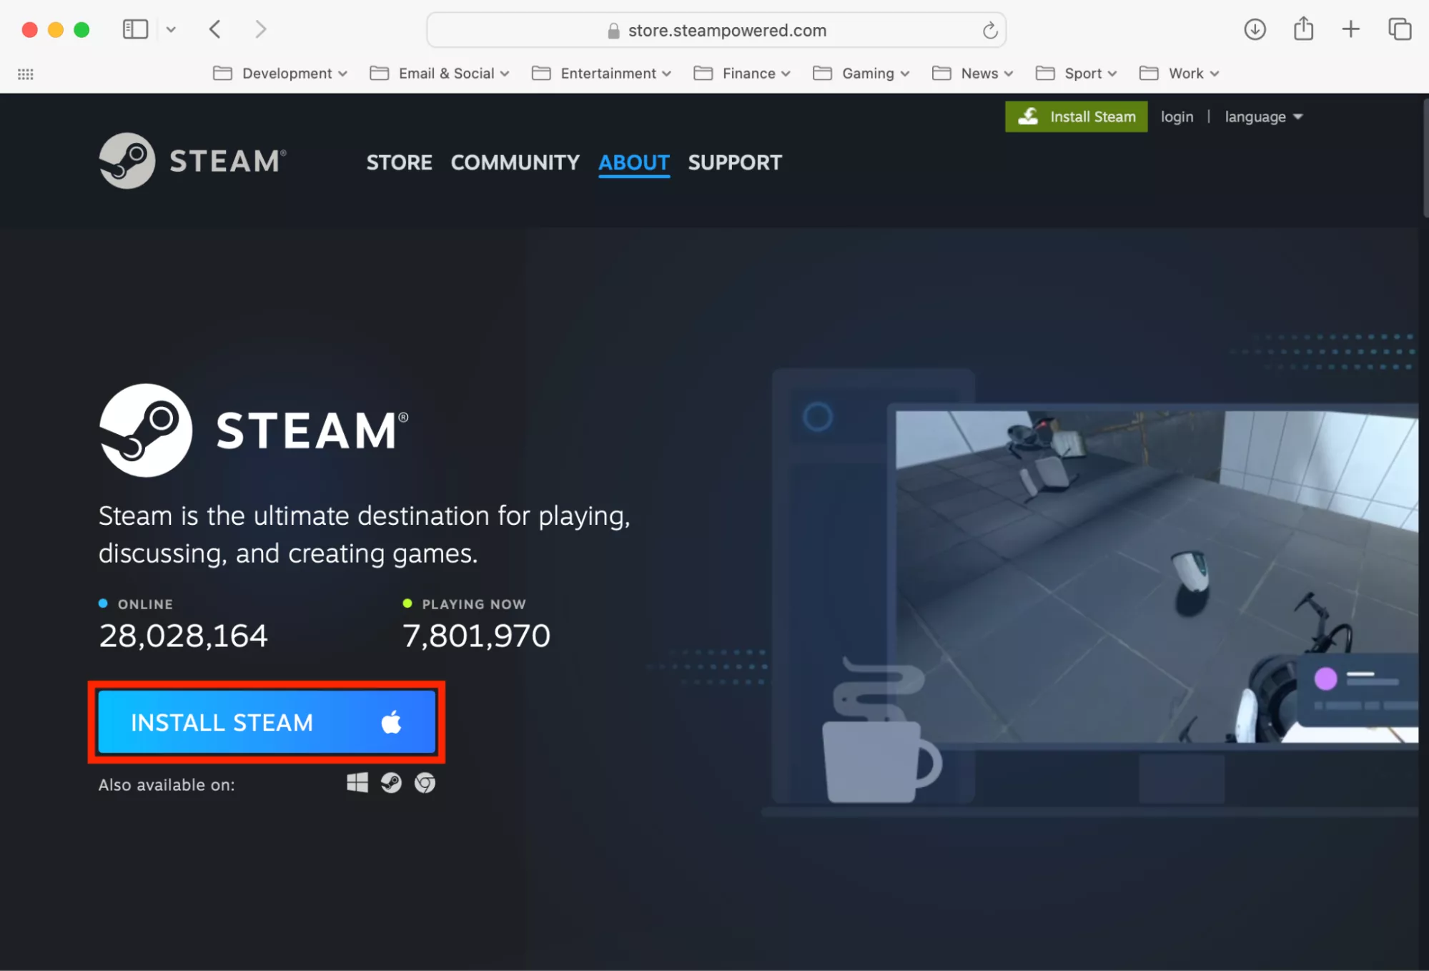Click the ONLINE count 28,028,164

click(184, 635)
